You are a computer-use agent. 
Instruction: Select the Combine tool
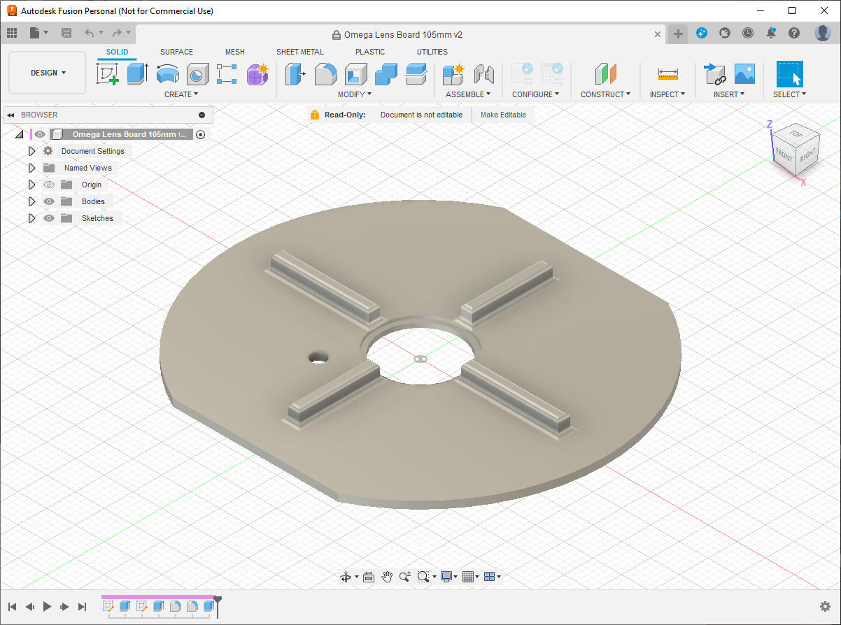(386, 73)
